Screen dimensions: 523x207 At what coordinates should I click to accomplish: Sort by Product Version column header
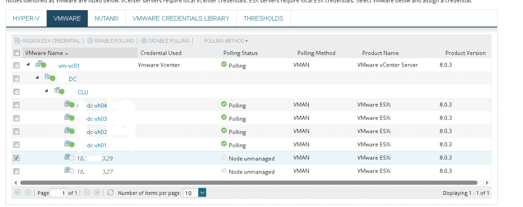pyautogui.click(x=465, y=53)
